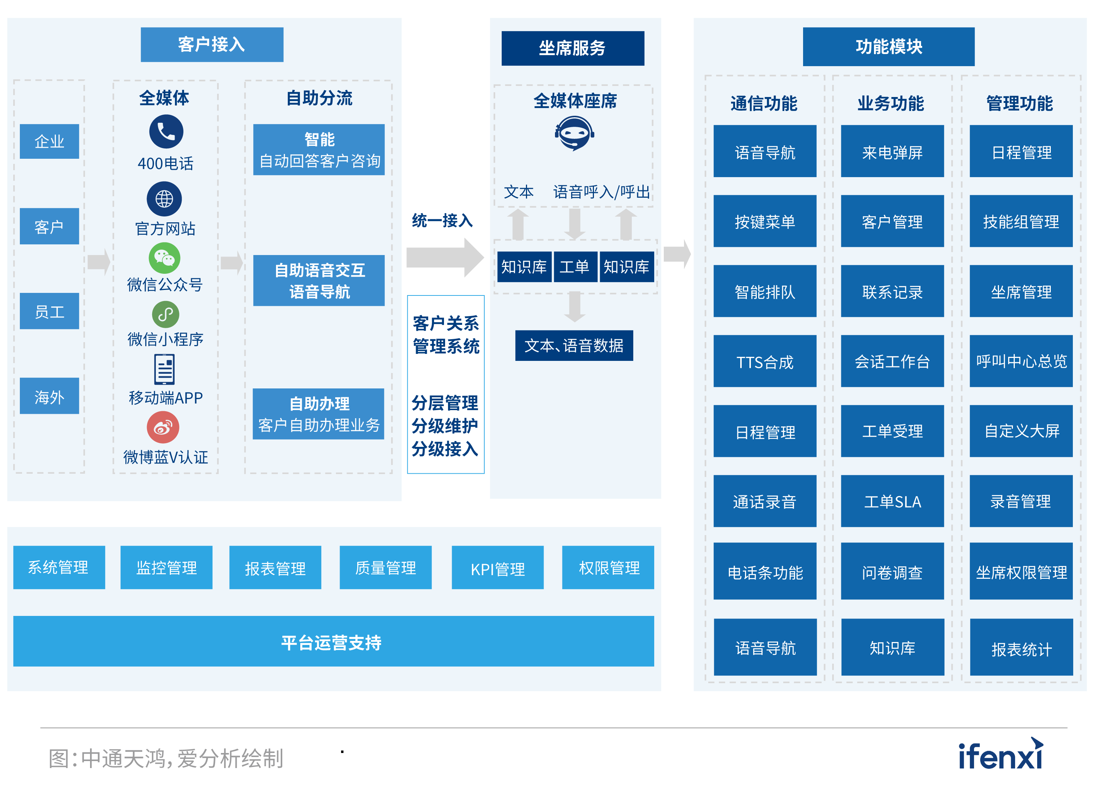Screen dimensions: 1096x789
Task: Switch to the 坐席服务 tab
Action: [574, 48]
